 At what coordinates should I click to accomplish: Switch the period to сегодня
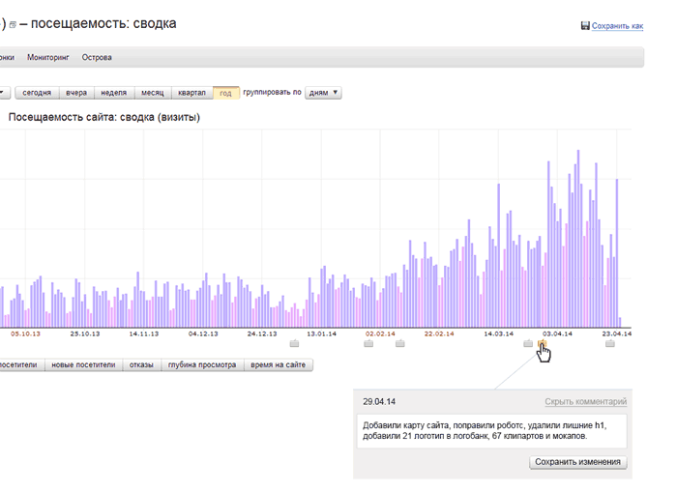click(37, 93)
